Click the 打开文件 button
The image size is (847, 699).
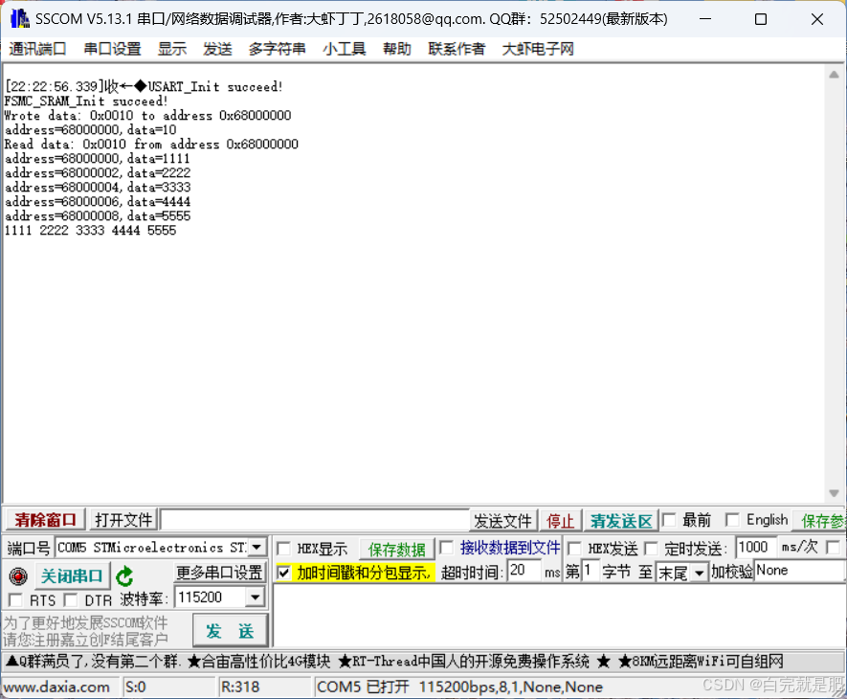[x=123, y=520]
